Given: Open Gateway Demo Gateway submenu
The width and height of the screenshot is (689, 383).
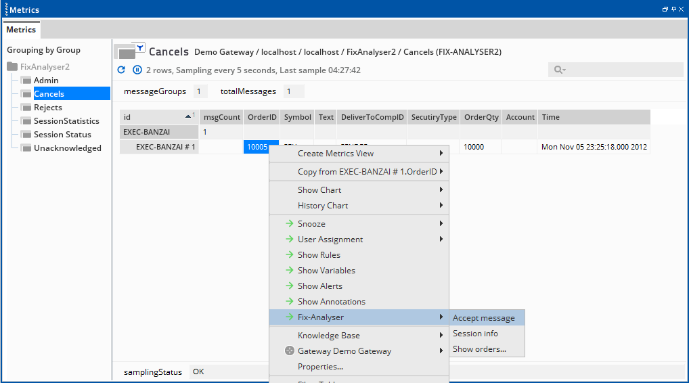Looking at the screenshot, I should tap(359, 351).
